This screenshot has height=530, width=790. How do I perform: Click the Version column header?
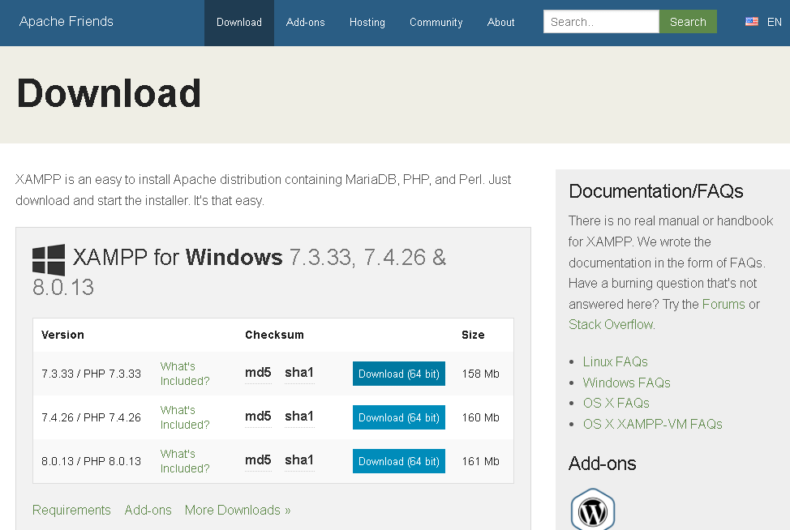(62, 335)
